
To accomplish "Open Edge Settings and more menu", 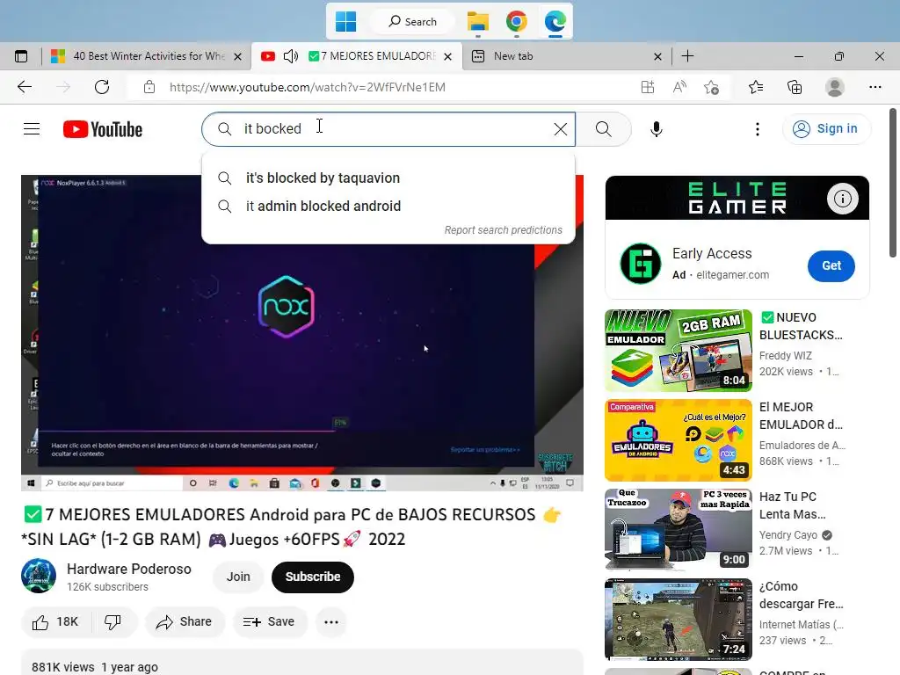I will pyautogui.click(x=875, y=87).
